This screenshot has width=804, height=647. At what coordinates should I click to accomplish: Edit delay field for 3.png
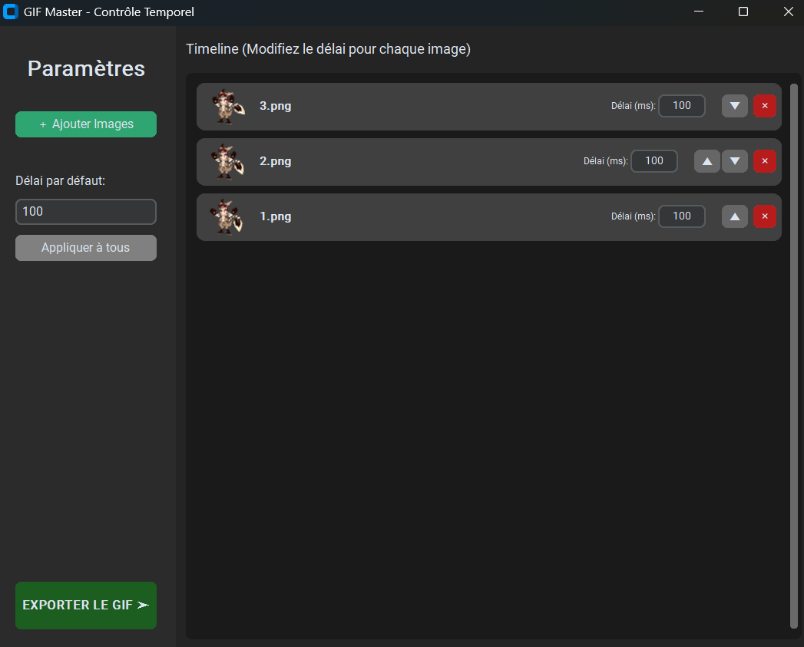click(x=682, y=106)
